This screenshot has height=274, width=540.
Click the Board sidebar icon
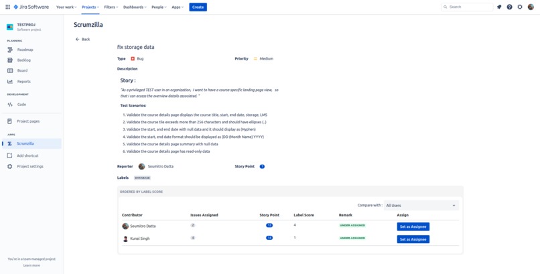coord(10,70)
